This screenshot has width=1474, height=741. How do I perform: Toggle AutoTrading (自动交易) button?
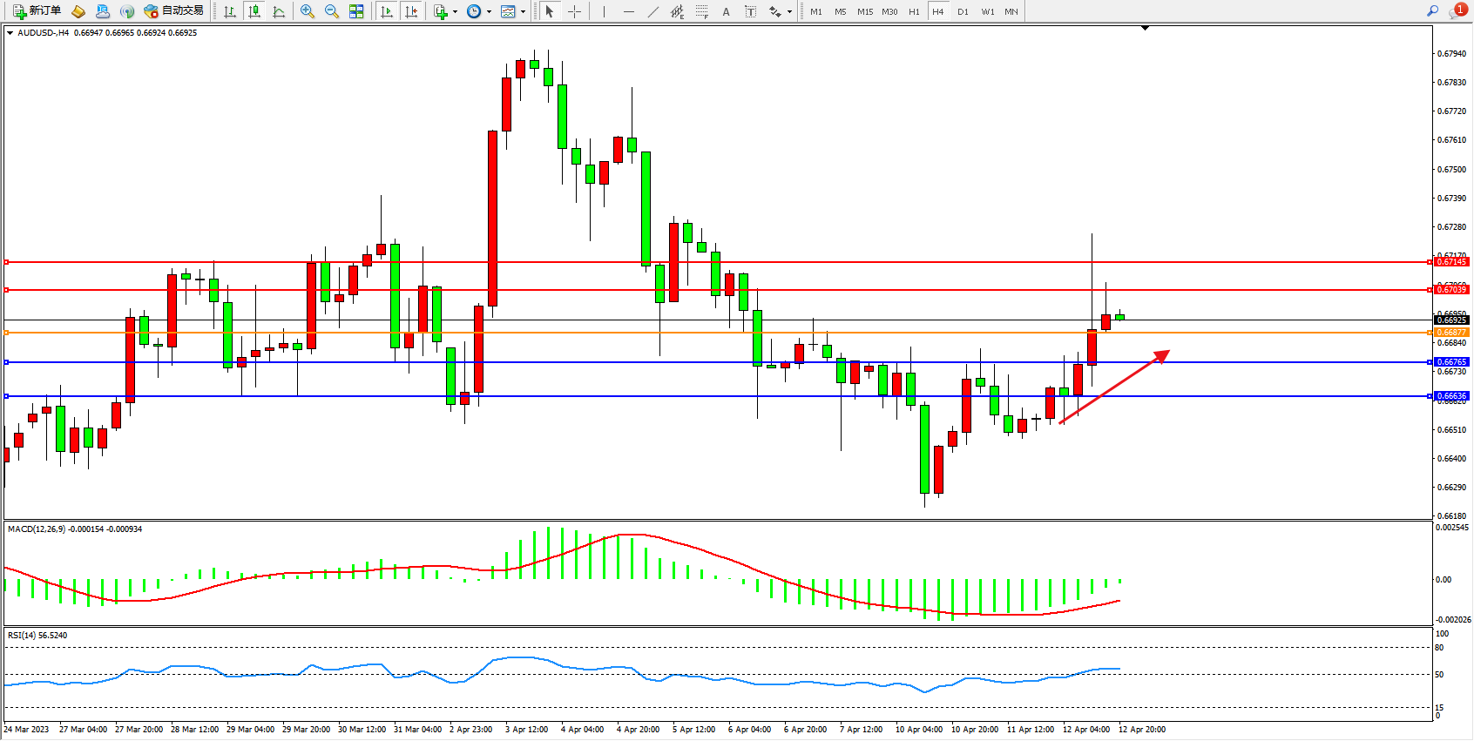(x=174, y=11)
